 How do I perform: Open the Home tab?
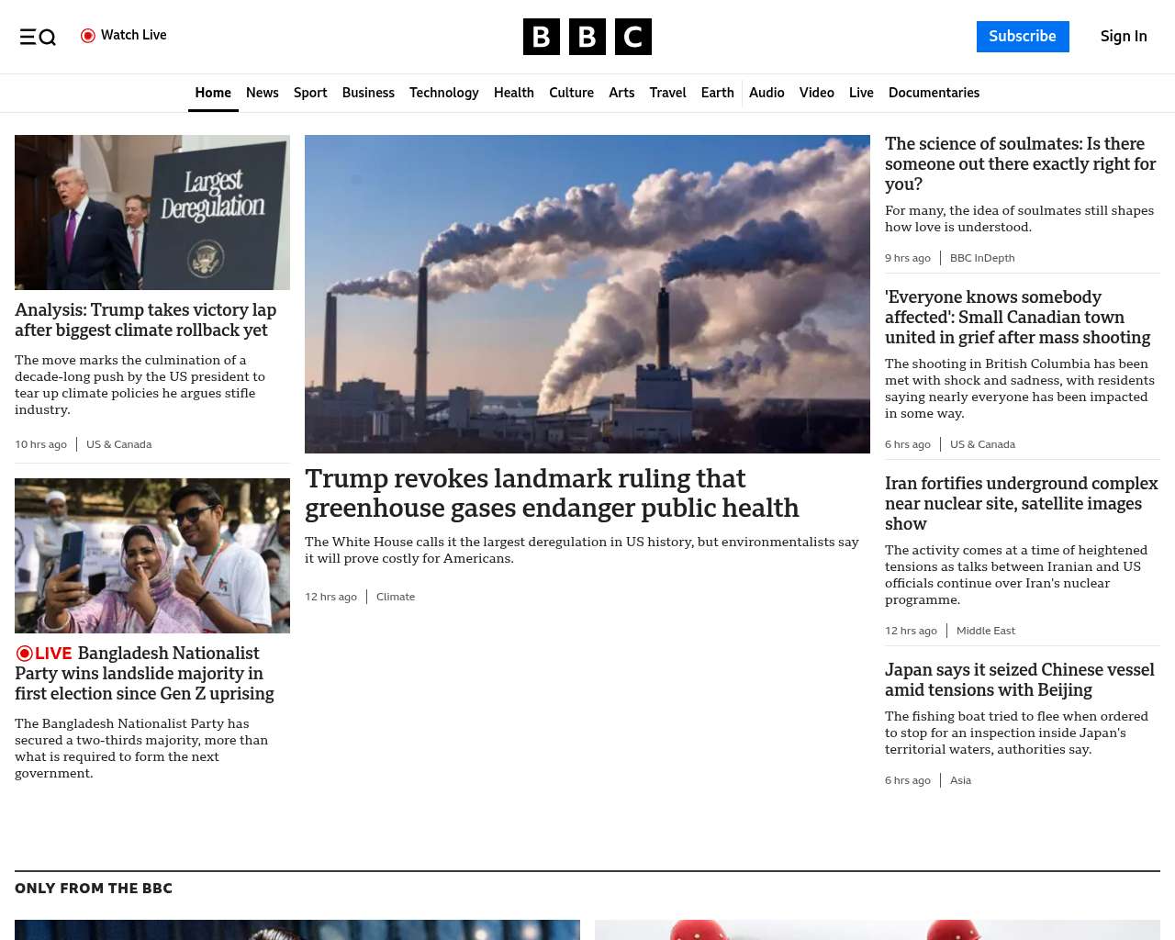[x=213, y=93]
